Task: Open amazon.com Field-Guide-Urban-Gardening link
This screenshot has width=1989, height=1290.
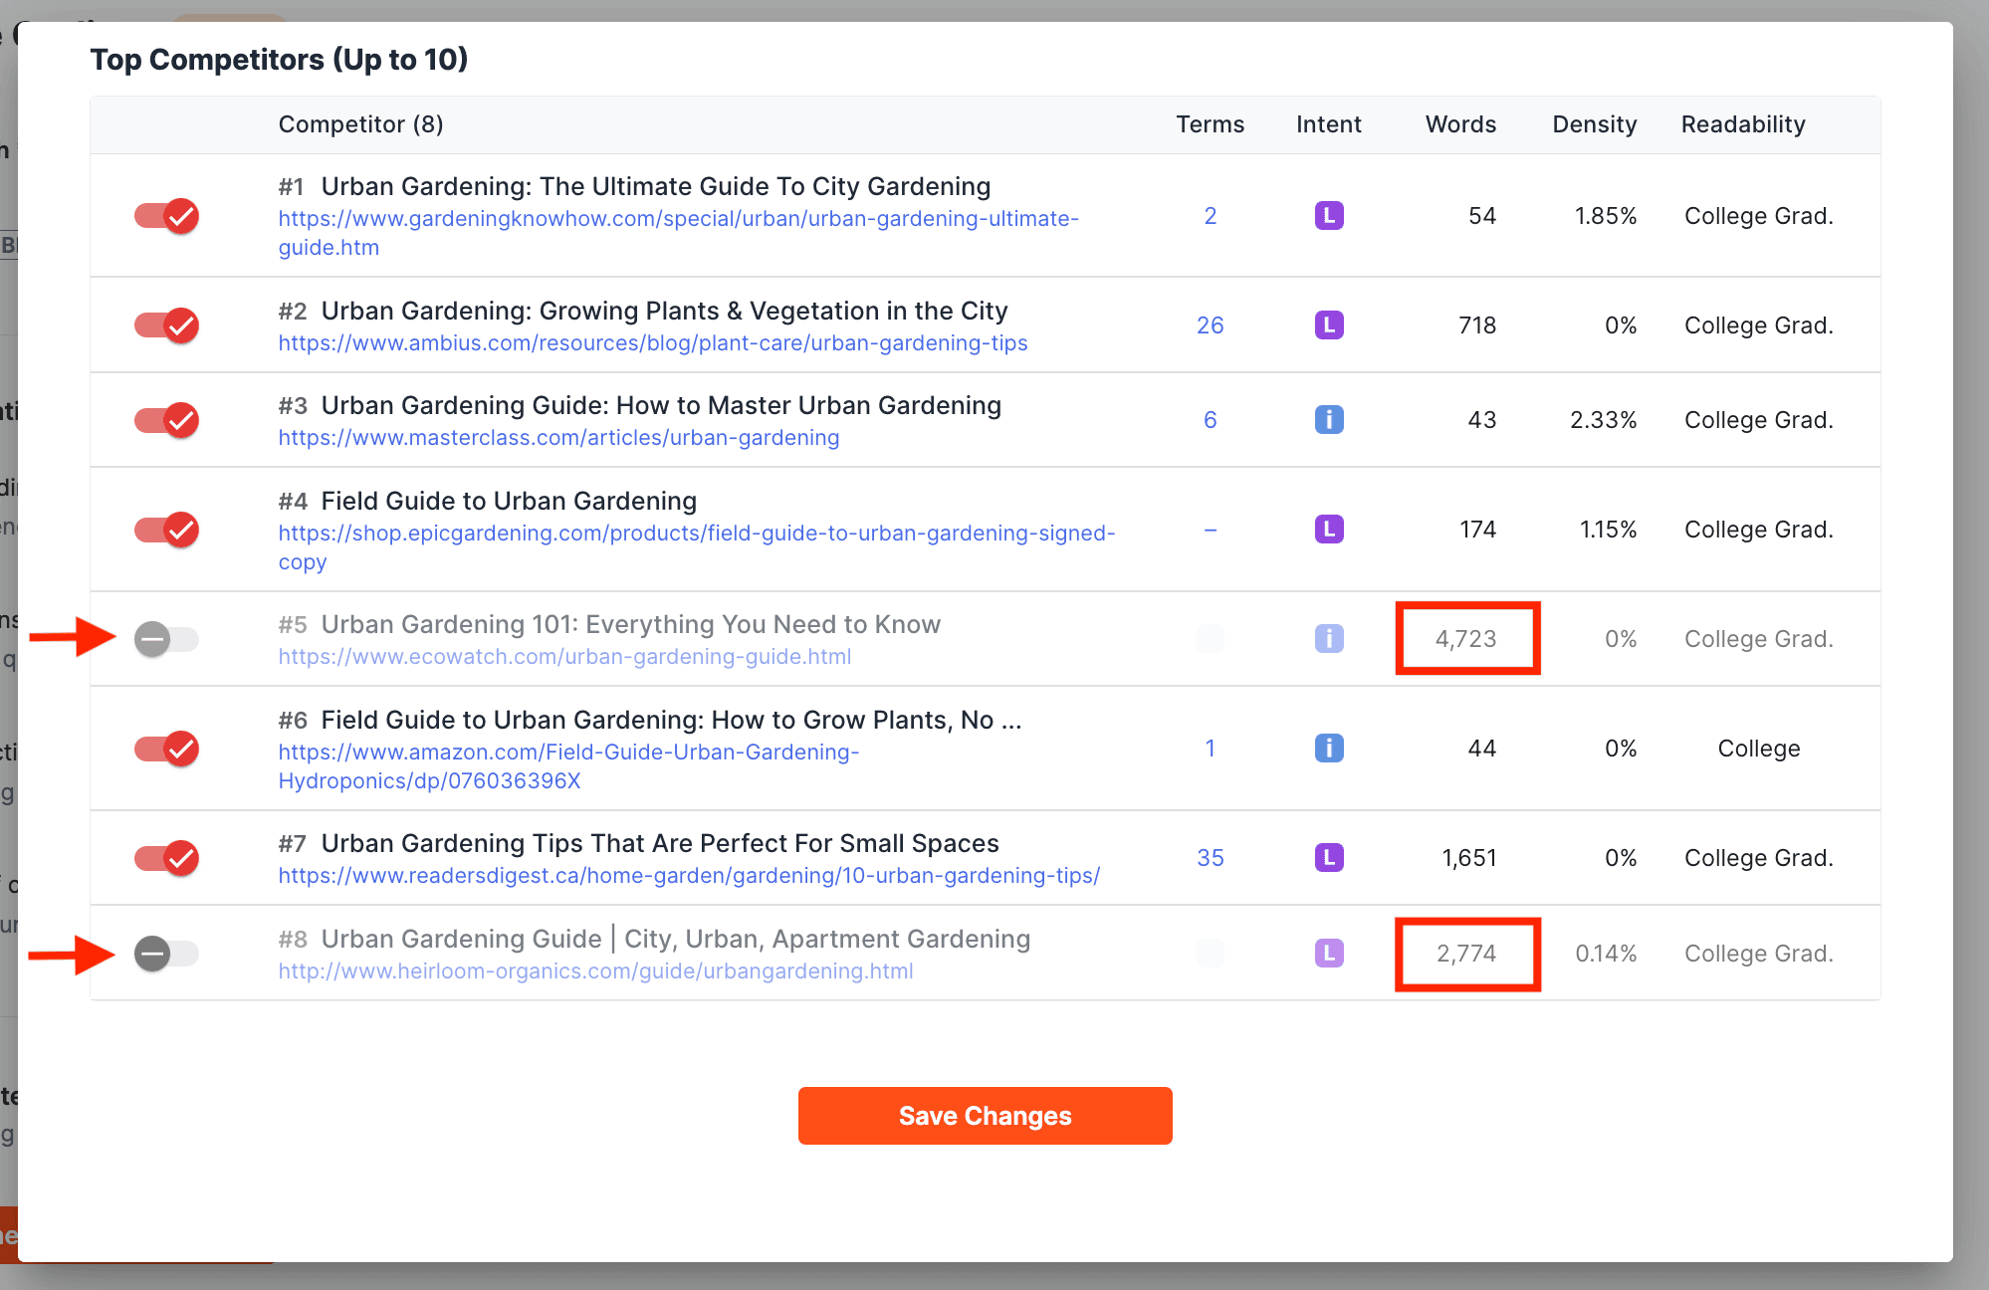Action: pyautogui.click(x=568, y=766)
